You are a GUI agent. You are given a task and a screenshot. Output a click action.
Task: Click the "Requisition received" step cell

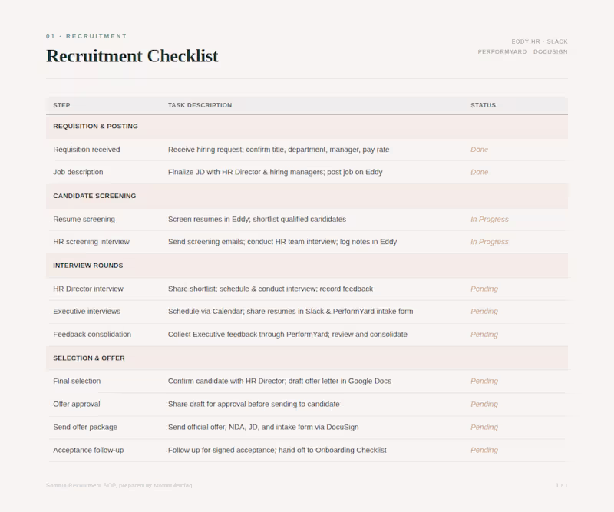point(87,150)
